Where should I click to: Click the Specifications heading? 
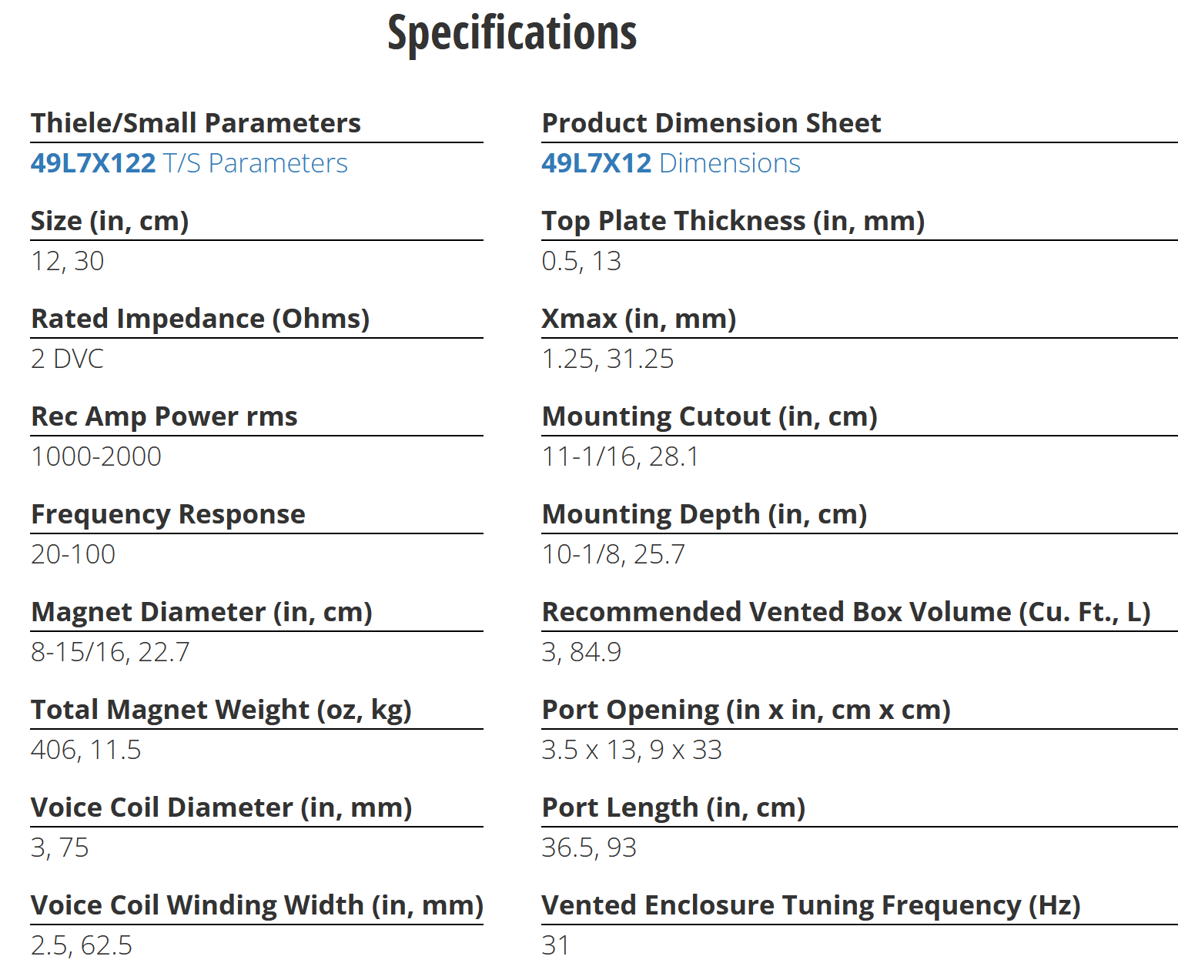click(512, 33)
